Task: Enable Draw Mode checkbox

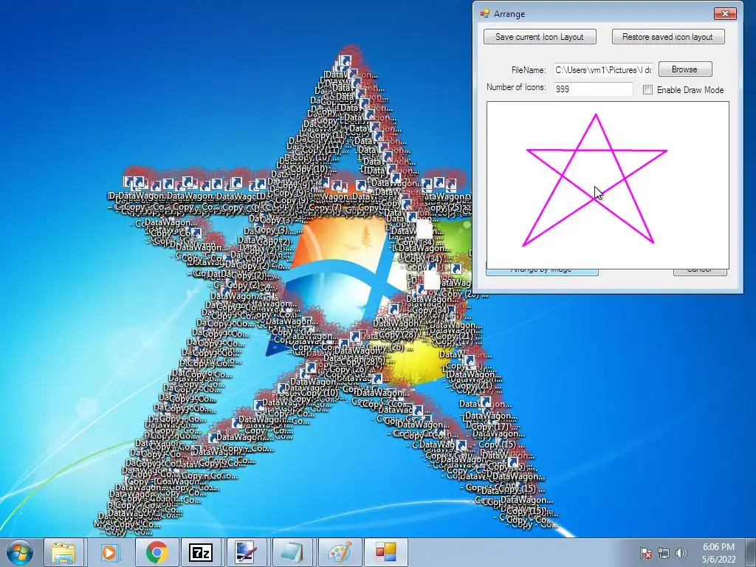Action: click(x=647, y=89)
